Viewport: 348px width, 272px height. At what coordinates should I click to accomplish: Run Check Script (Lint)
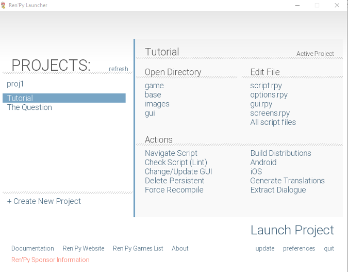tap(176, 163)
